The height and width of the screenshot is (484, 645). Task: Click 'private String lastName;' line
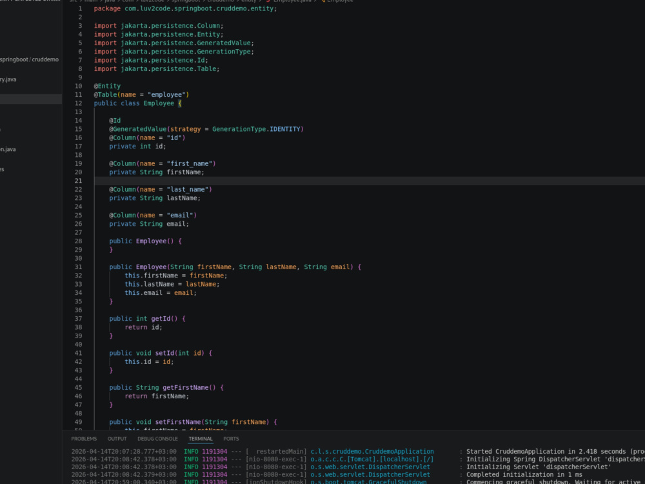coord(155,198)
